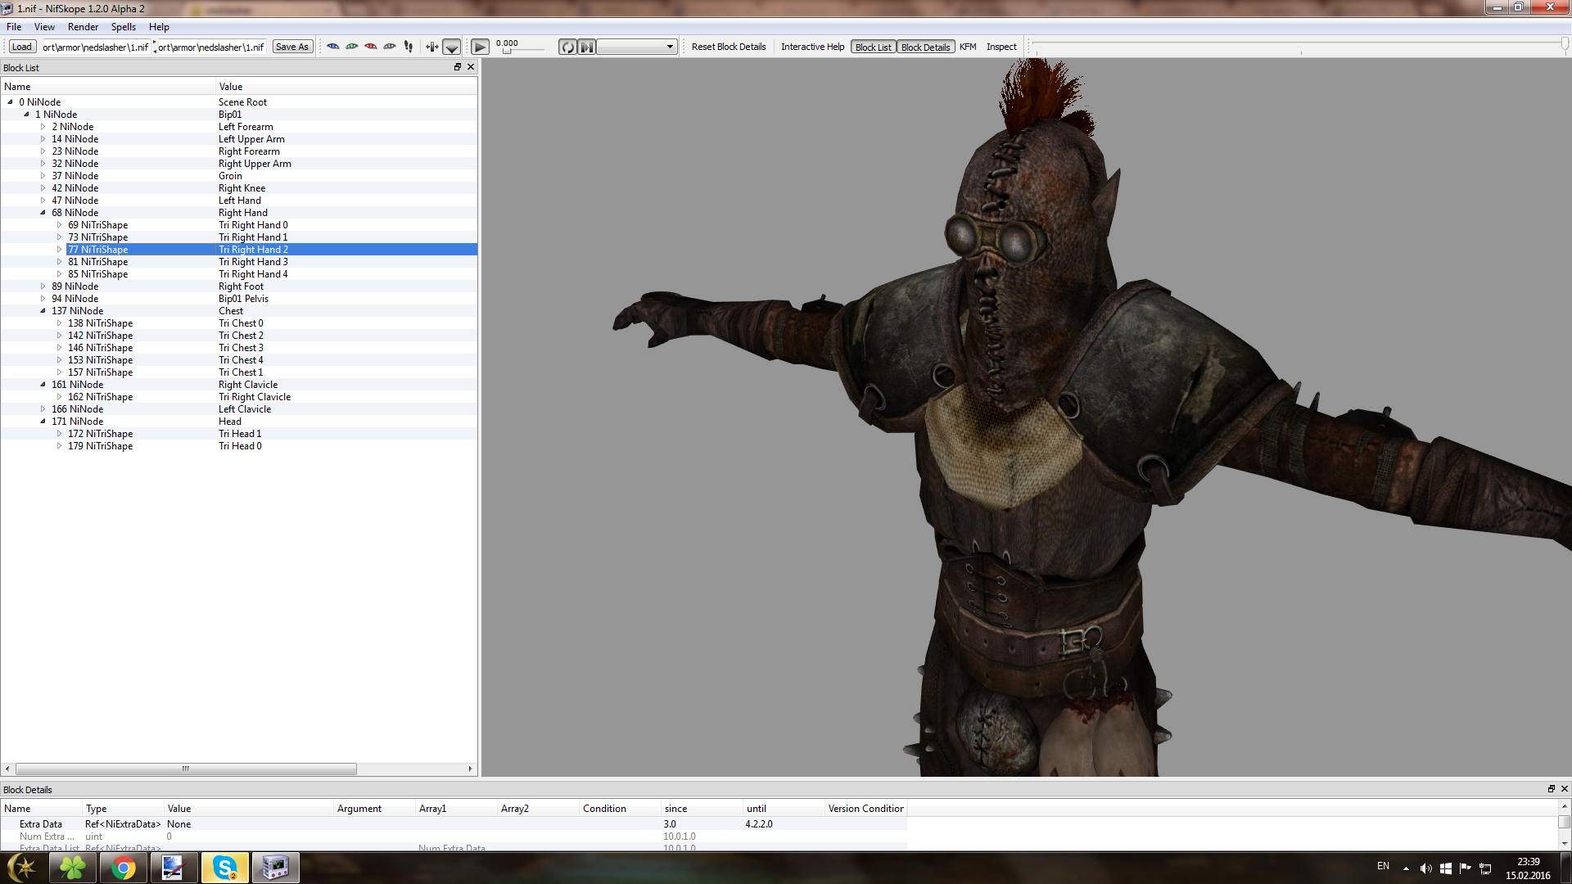The width and height of the screenshot is (1572, 884).
Task: Select the 179 NiTriShape Tri Head 0
Action: tap(239, 446)
